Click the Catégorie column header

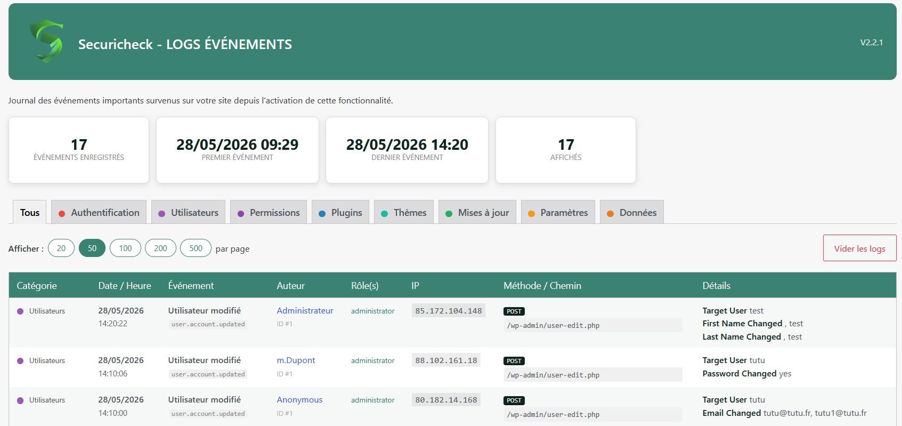tap(37, 286)
